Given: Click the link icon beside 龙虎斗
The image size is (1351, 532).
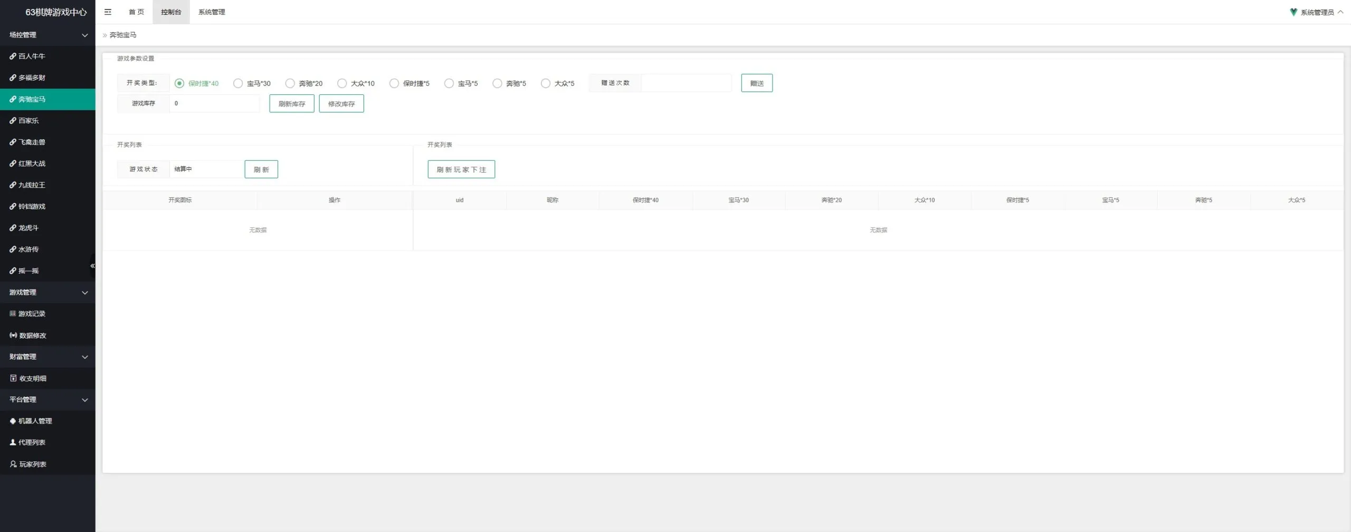Looking at the screenshot, I should tap(13, 228).
